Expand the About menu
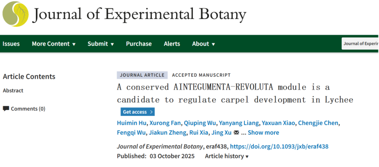 point(204,44)
